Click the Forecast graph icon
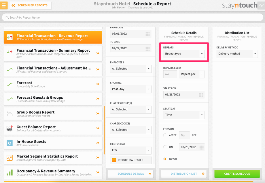265x183 pixels. click(x=10, y=84)
